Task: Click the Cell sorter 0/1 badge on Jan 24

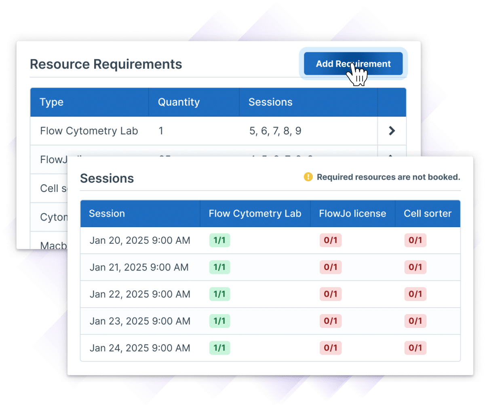Action: (x=415, y=348)
